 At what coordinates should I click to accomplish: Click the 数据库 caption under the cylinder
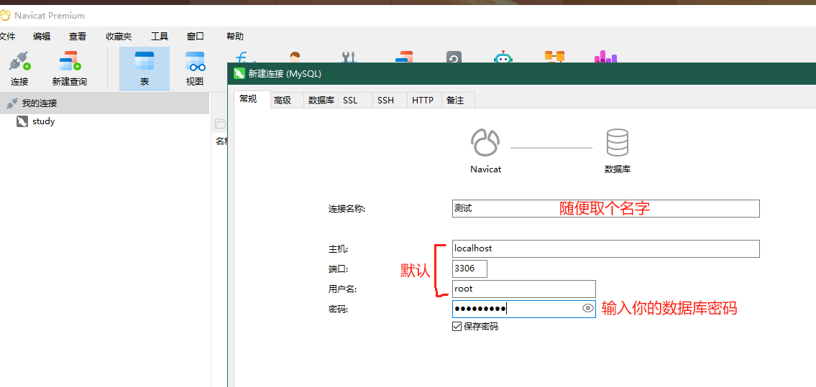(617, 169)
